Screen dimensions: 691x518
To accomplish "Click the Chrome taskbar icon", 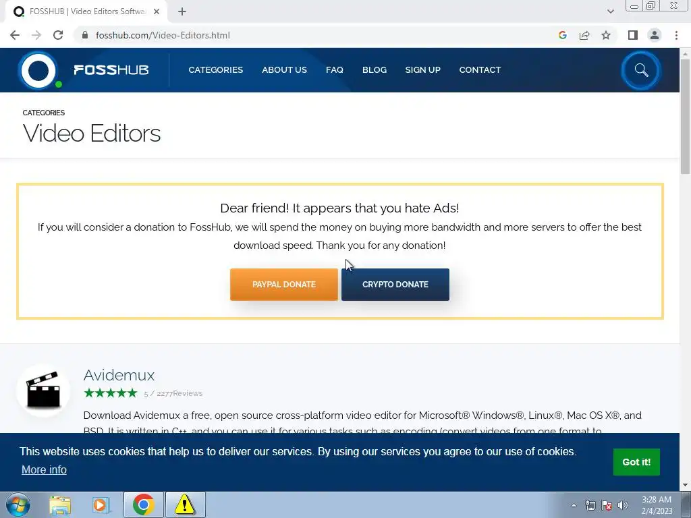I will (x=143, y=505).
